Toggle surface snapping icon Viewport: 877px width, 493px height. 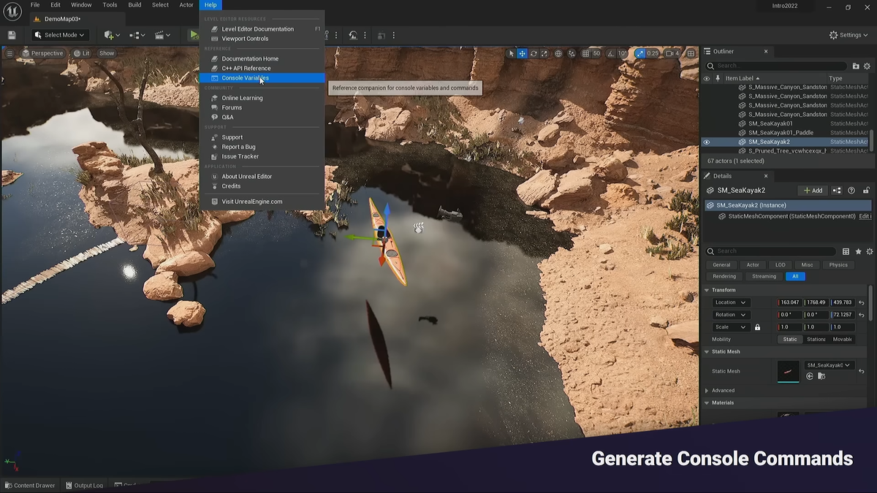tap(572, 53)
